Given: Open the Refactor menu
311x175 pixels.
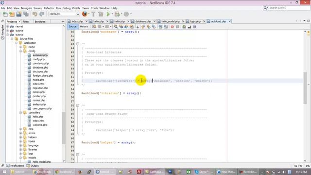Looking at the screenshot, I should (x=49, y=8).
